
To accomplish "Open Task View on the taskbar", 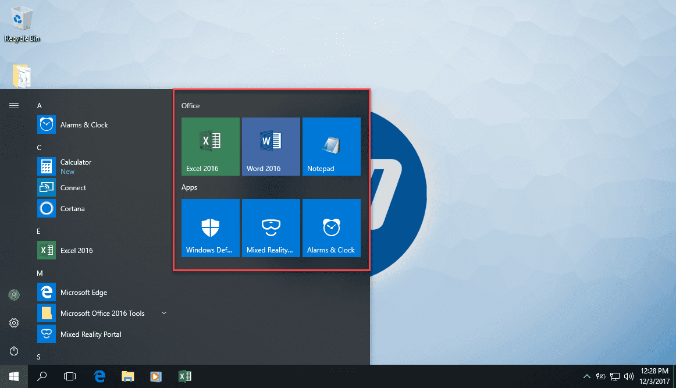I will click(x=69, y=376).
